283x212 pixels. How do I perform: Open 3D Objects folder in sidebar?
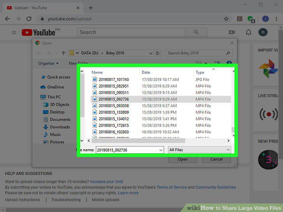point(56,104)
